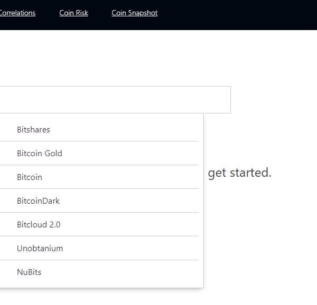This screenshot has height=305, width=317.
Task: Pick NuBits at the list bottom
Action: (29, 272)
